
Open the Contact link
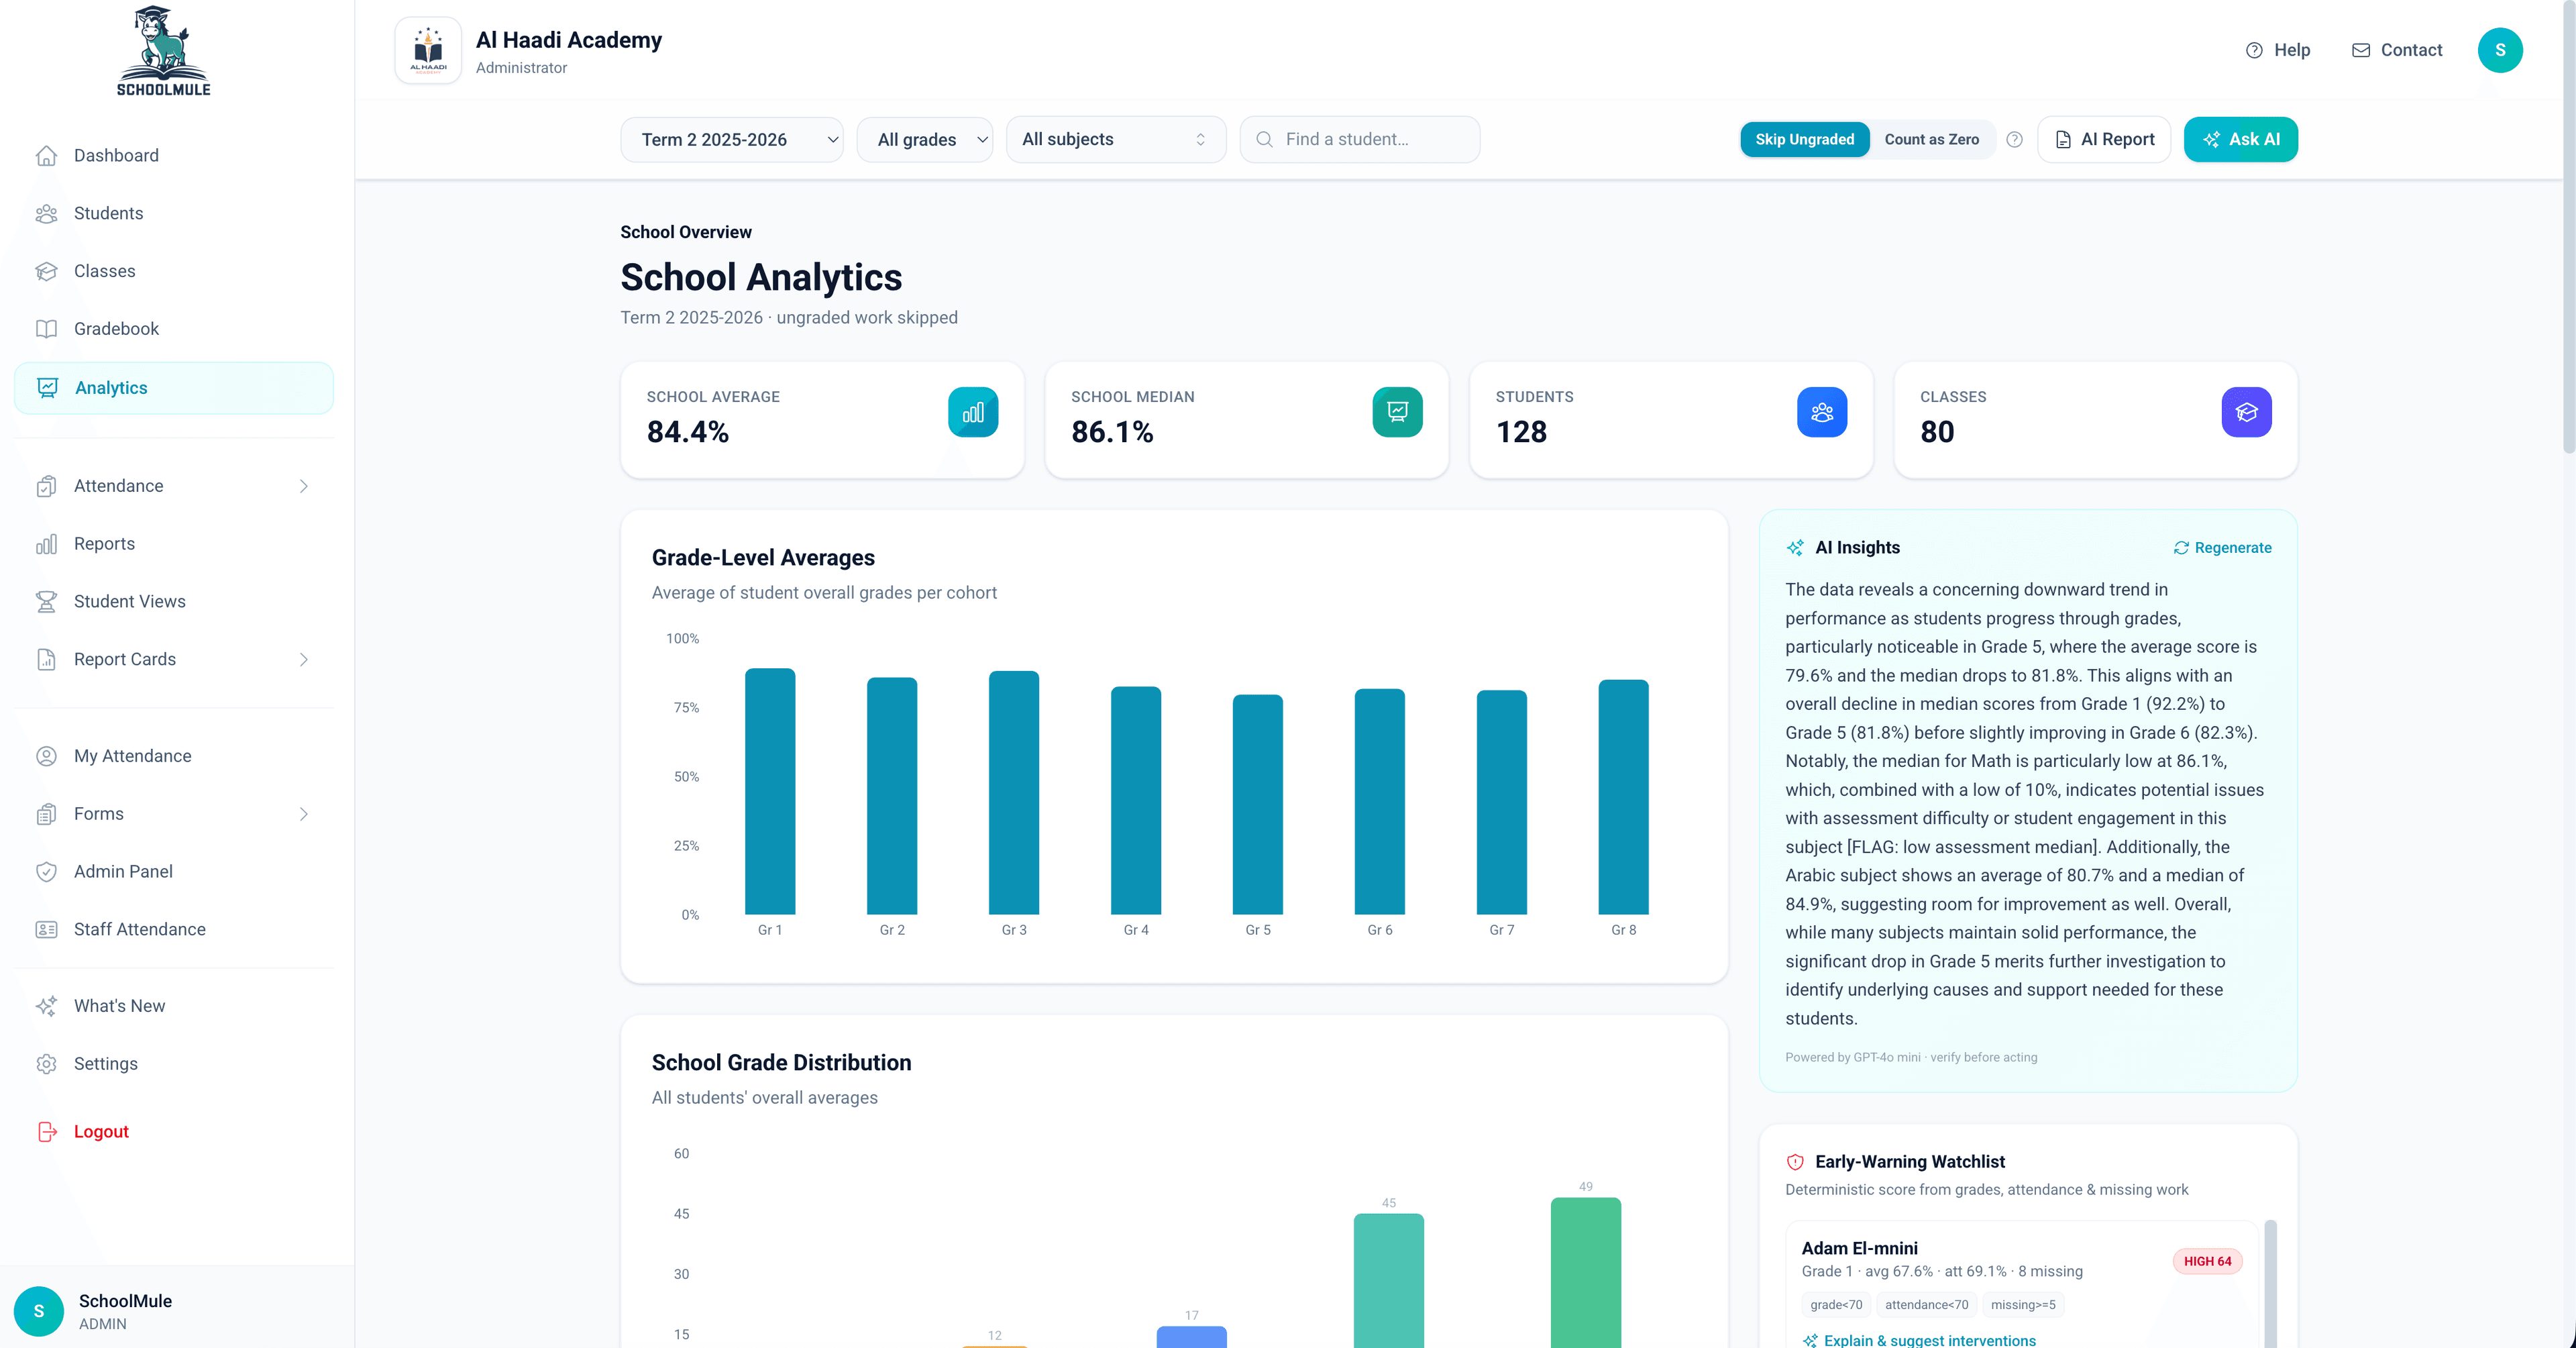click(2396, 50)
